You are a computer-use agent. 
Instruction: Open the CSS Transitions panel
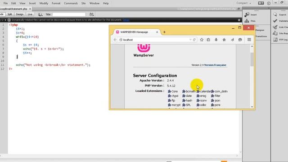[261, 36]
